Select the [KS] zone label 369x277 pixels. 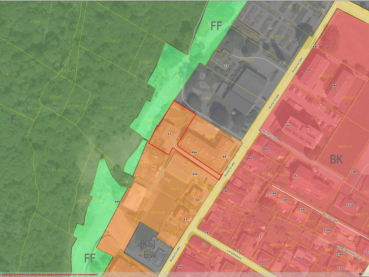coord(148,244)
